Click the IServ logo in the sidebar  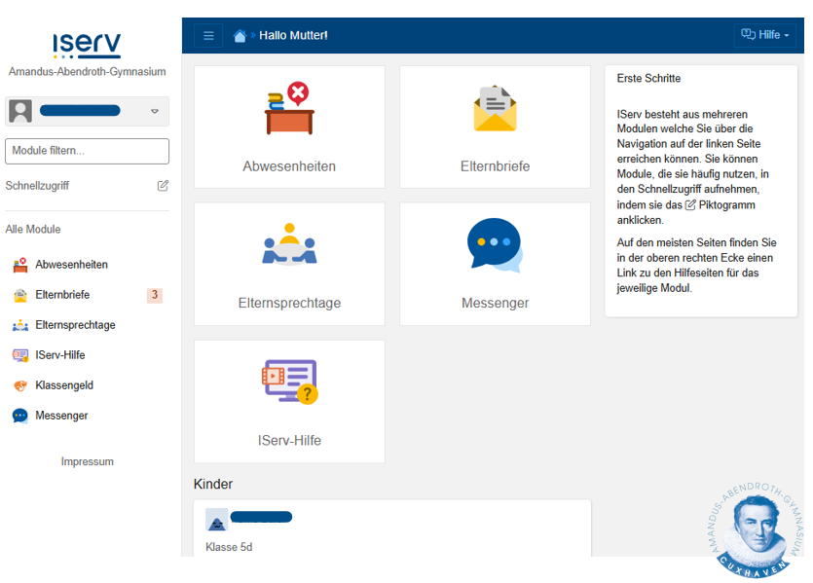click(x=87, y=46)
